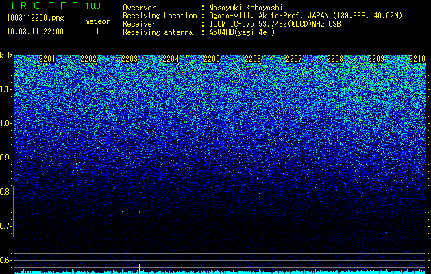Click the gray vertical range bar on frequency axis
Viewport: 431px width, 274px height.
(x=13, y=211)
